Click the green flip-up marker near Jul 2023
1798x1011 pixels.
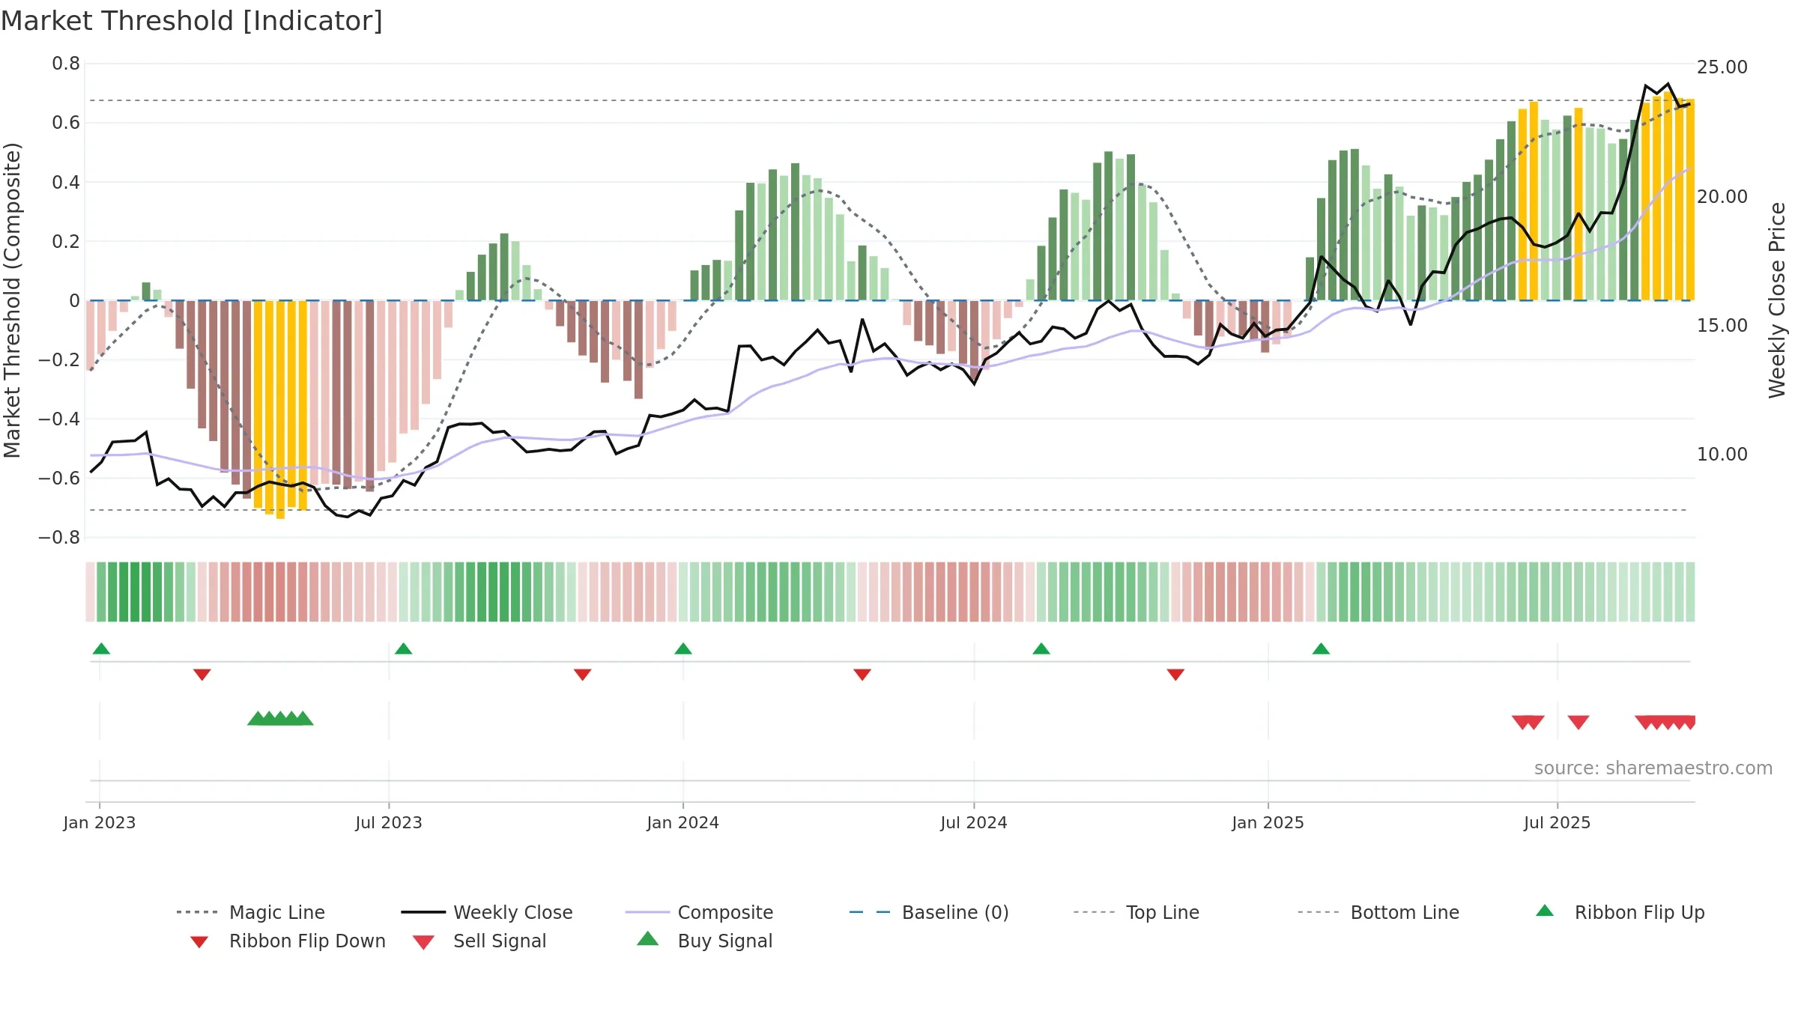coord(403,649)
